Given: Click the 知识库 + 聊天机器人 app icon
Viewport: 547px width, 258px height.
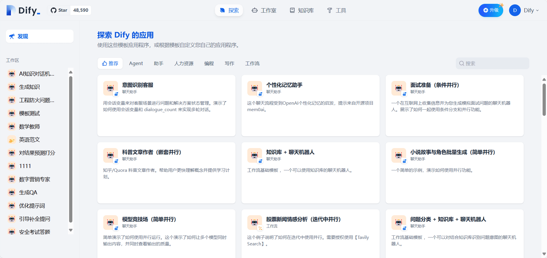Looking at the screenshot, I should pyautogui.click(x=255, y=155).
